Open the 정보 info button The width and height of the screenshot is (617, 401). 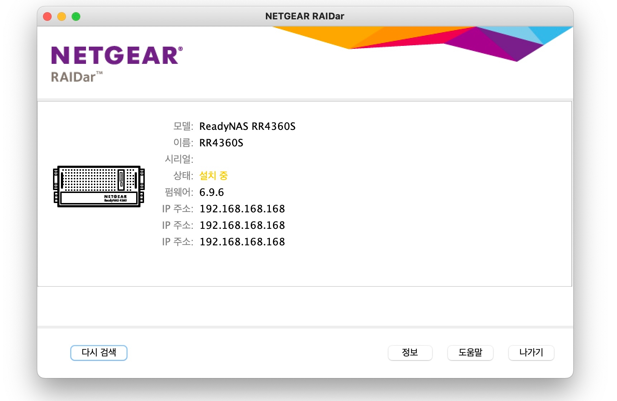410,353
